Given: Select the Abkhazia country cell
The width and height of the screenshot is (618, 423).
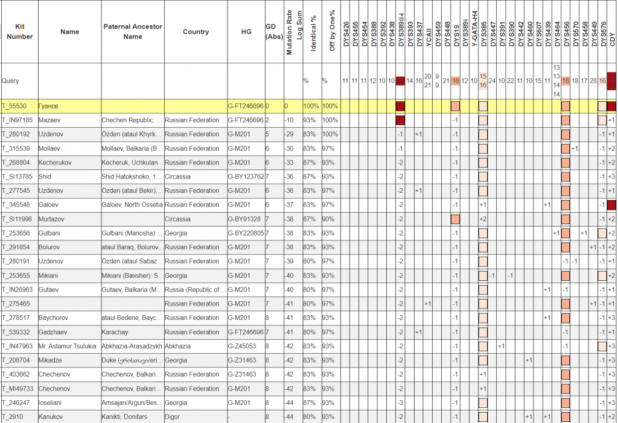Looking at the screenshot, I should pyautogui.click(x=179, y=346).
